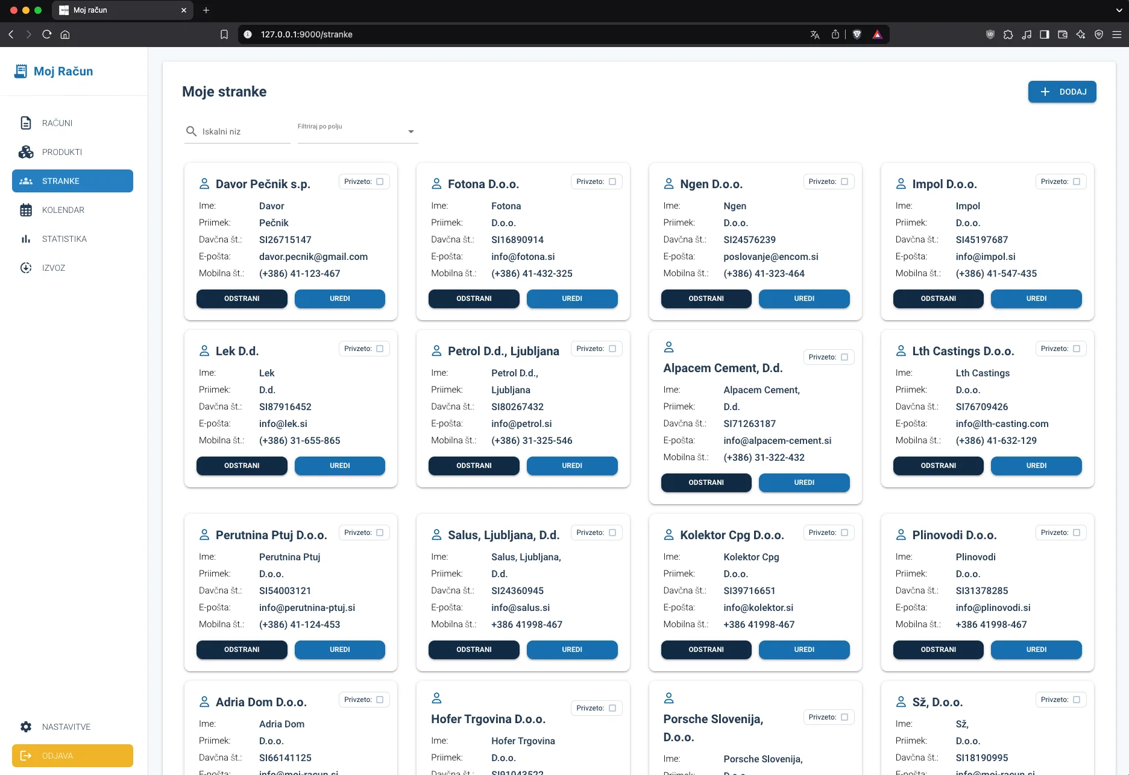Check Privzeto on Alpacem Cement, D.d. card
Screen dimensions: 1129x775
coord(844,357)
